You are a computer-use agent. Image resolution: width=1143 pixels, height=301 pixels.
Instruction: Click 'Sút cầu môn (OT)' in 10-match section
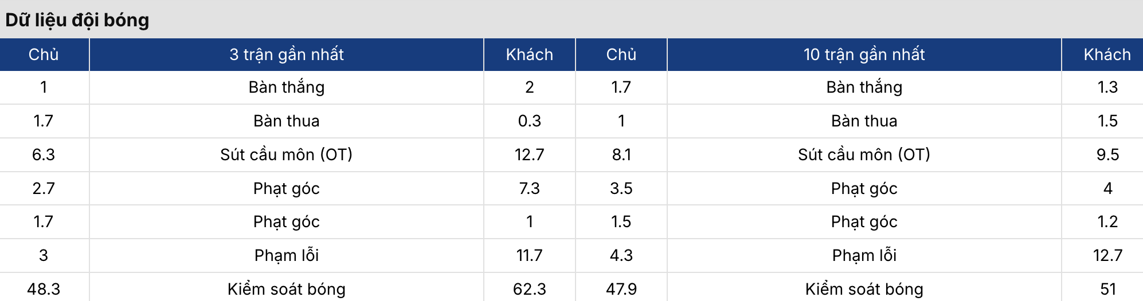[x=864, y=155]
